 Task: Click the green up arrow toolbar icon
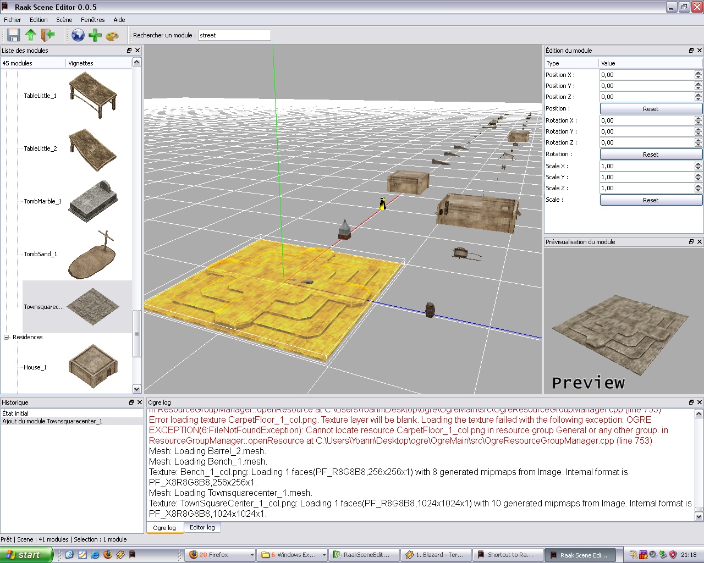(x=31, y=35)
